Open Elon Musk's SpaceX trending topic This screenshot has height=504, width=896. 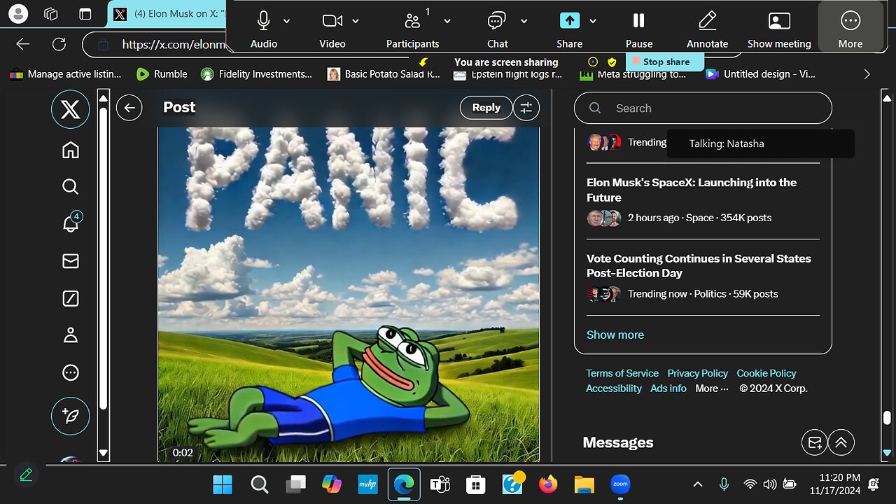703,201
